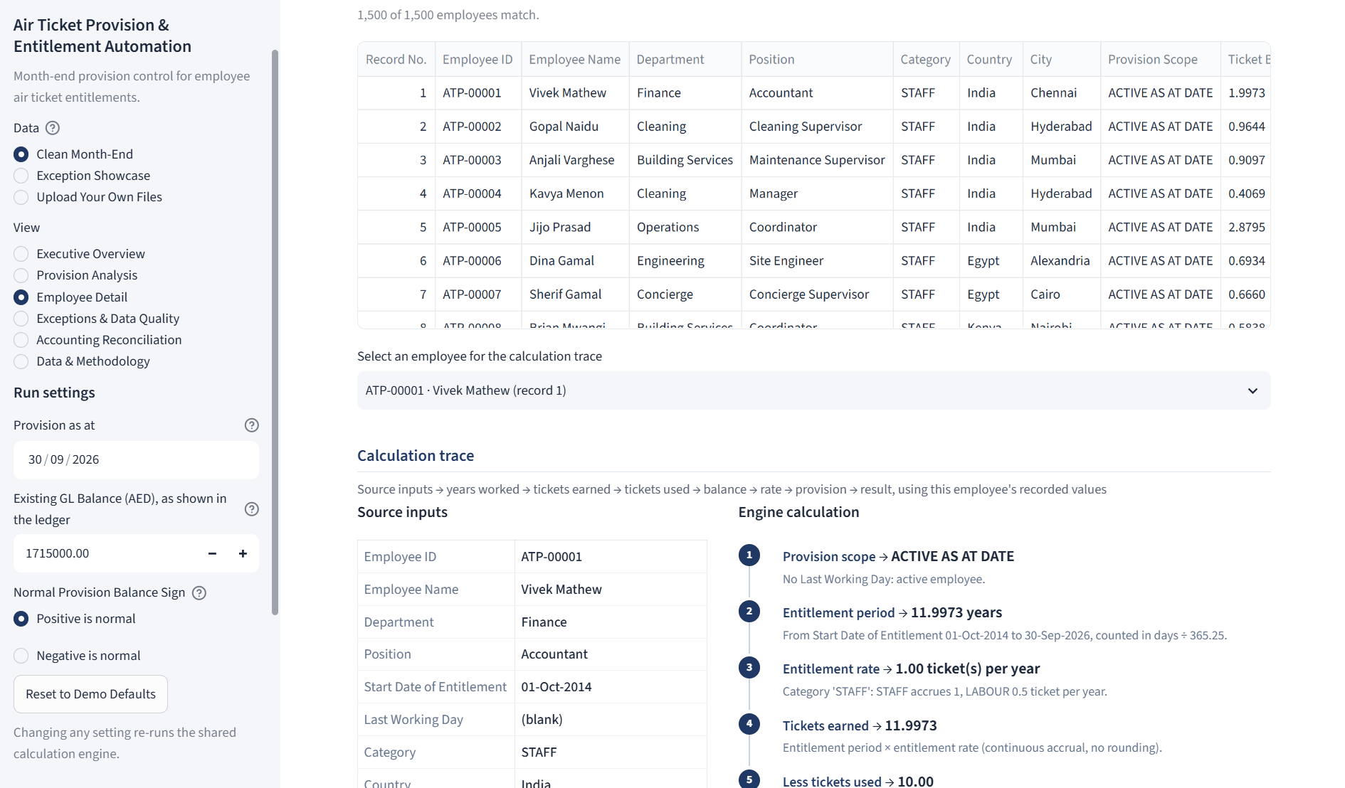Click the 2.8795 ticket value cell
Image resolution: width=1345 pixels, height=788 pixels.
coord(1246,228)
